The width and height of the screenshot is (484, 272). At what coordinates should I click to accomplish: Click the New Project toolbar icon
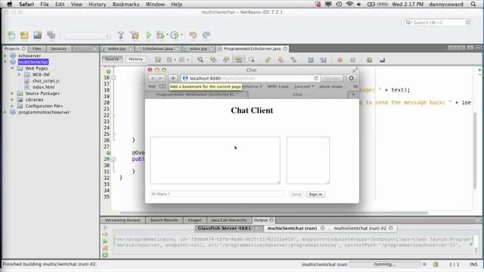[24, 36]
